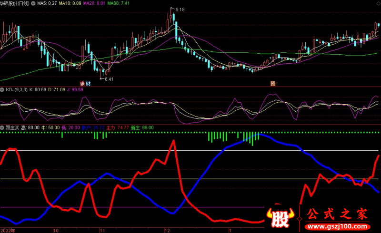Click the 预 forecast marker
Viewport: 381px width, 233px height.
(x=273, y=84)
